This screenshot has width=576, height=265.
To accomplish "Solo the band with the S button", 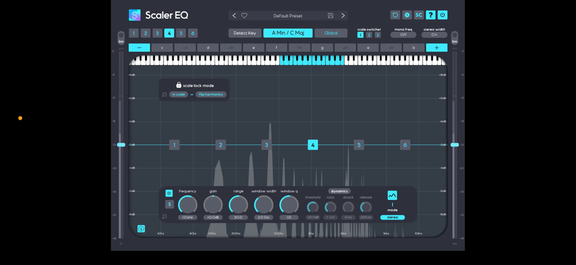I will pos(169,204).
